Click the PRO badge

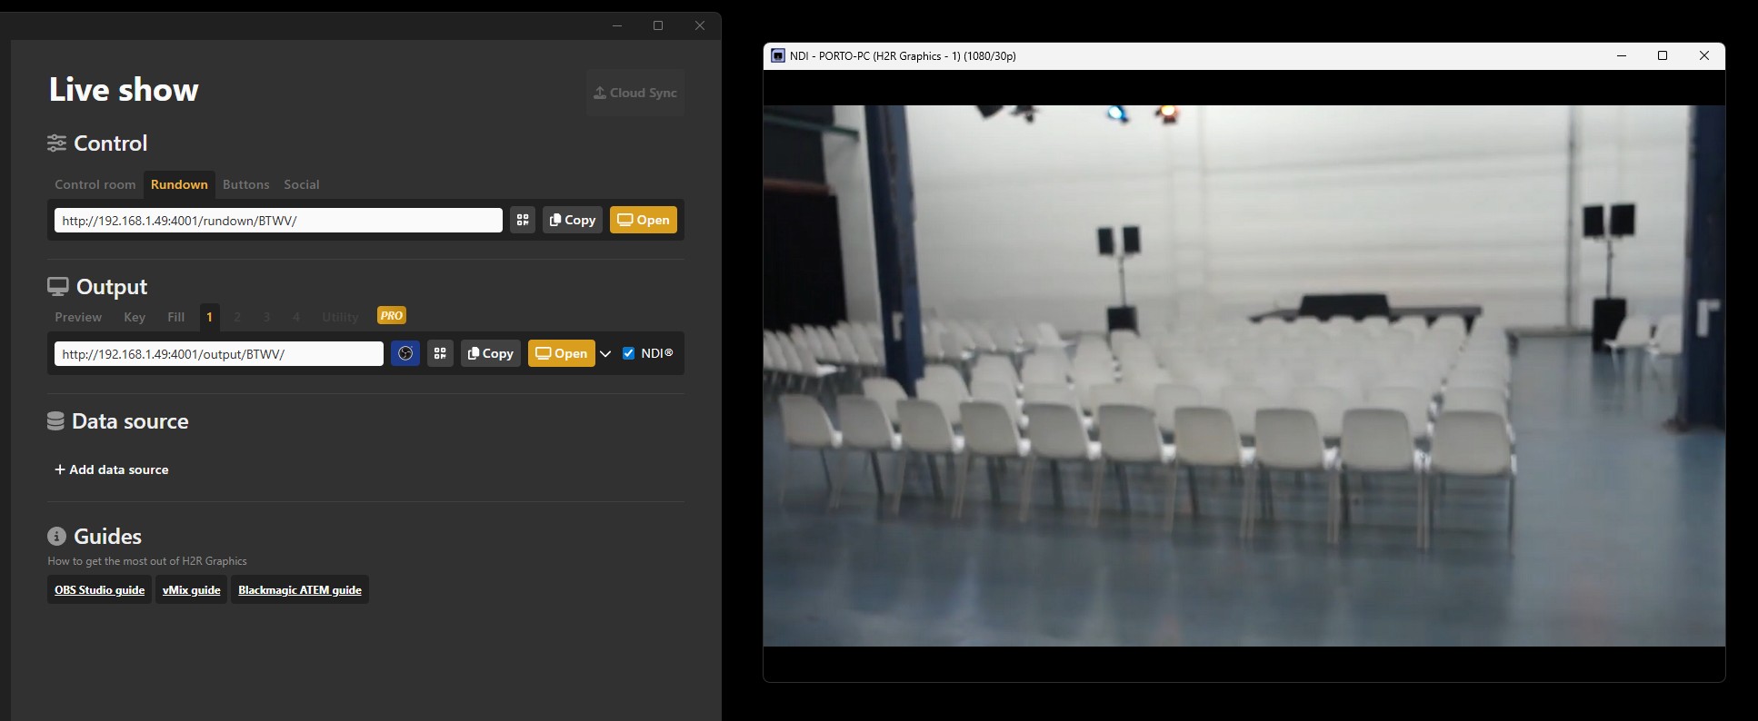[x=391, y=315]
